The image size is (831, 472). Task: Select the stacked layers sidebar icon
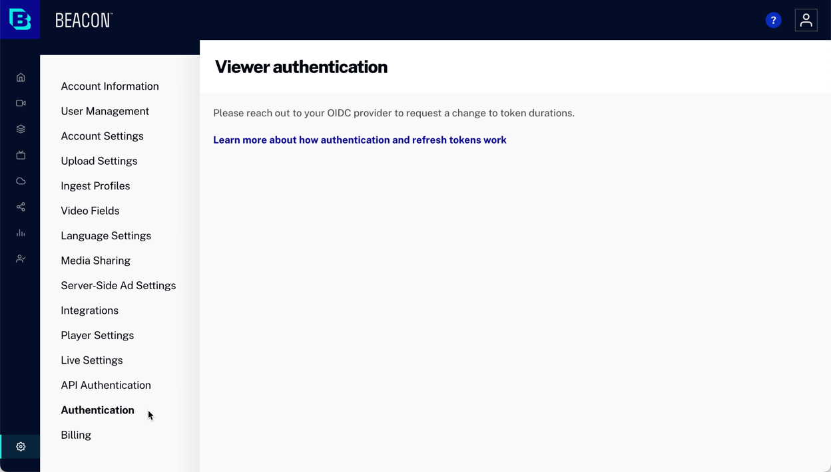tap(21, 130)
